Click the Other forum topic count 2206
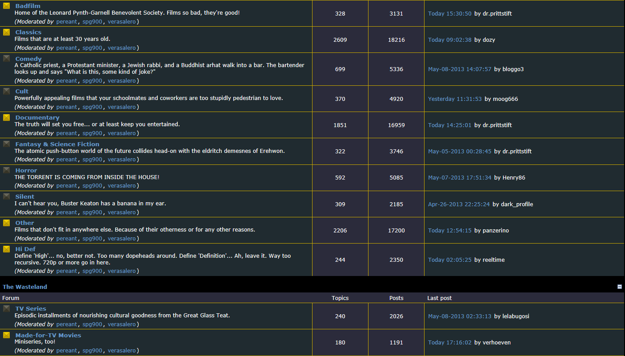This screenshot has width=625, height=356. (x=340, y=230)
